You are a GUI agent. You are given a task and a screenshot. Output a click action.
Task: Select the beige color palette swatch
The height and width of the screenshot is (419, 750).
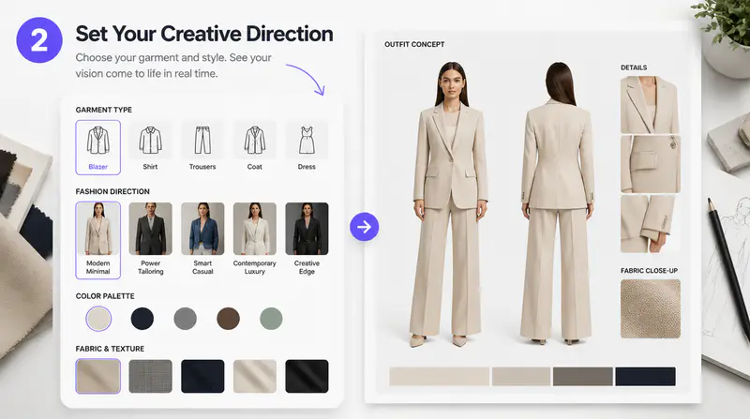click(98, 319)
